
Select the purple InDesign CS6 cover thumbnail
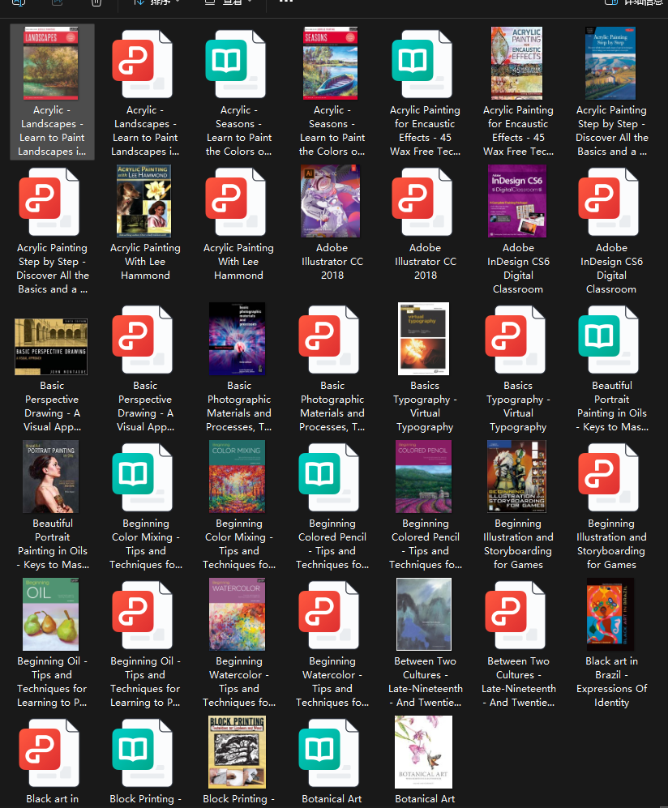click(x=517, y=201)
